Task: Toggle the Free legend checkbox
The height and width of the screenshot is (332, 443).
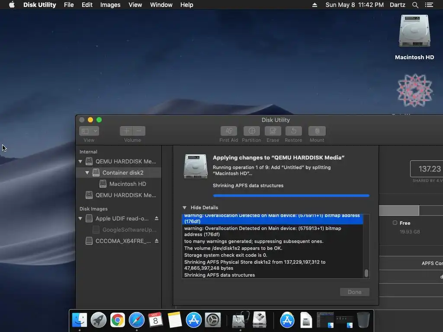Action: (x=395, y=223)
